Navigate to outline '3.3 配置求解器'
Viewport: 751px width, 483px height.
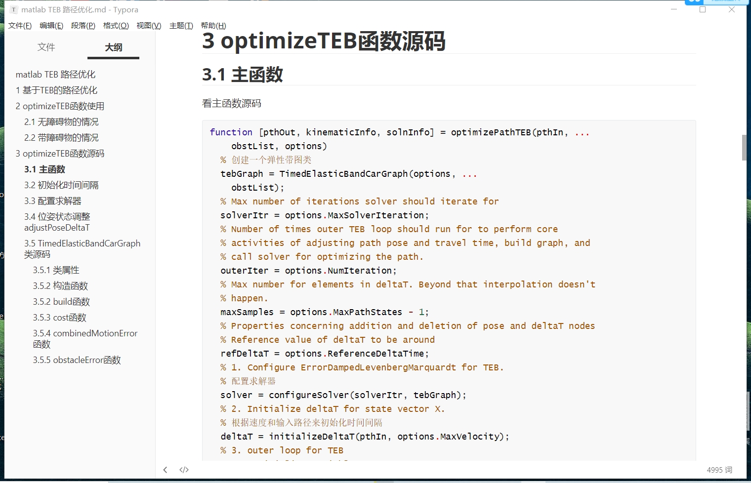[53, 201]
